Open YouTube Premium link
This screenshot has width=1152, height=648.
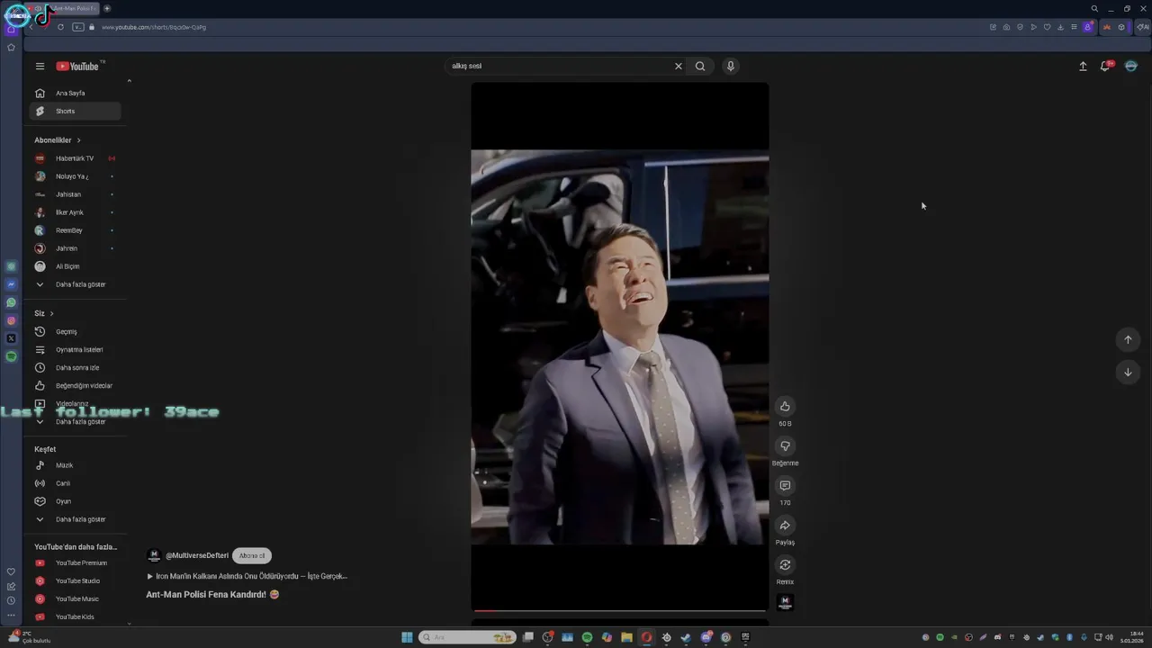click(x=75, y=562)
